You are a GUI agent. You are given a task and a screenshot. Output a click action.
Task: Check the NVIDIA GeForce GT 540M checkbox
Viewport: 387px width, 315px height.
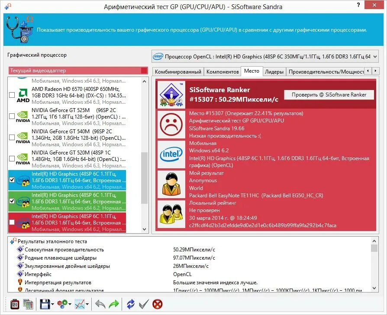tap(12, 138)
